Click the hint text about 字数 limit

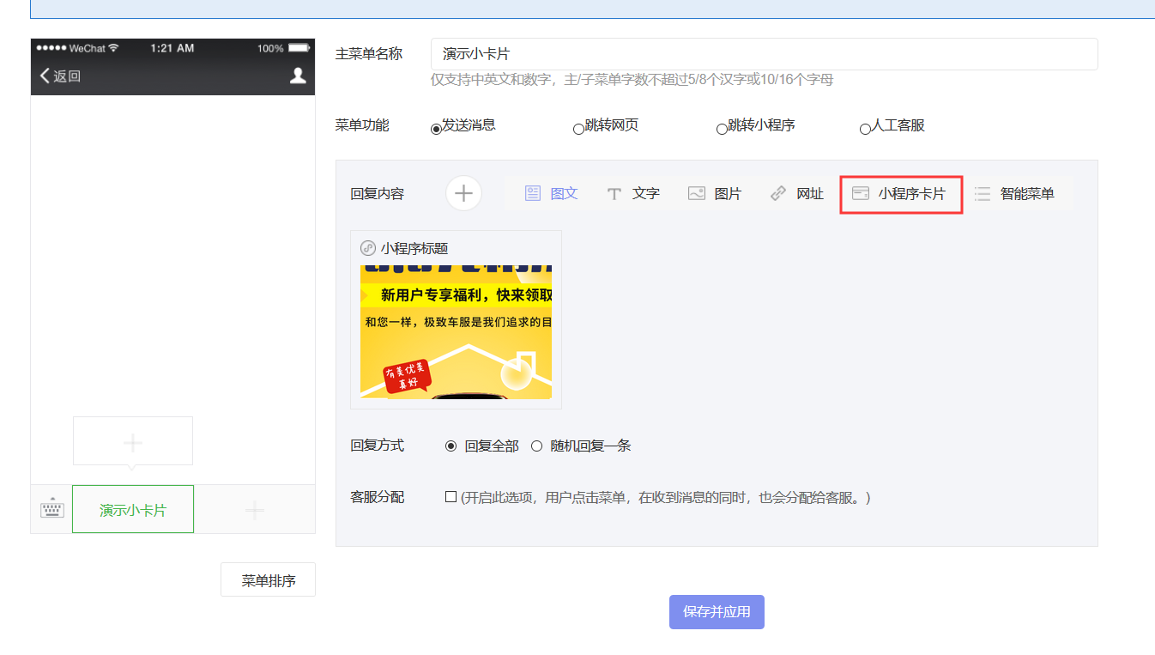[632, 80]
